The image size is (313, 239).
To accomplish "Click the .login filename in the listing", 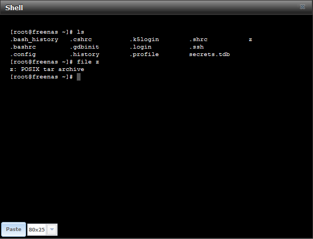I will coord(141,47).
